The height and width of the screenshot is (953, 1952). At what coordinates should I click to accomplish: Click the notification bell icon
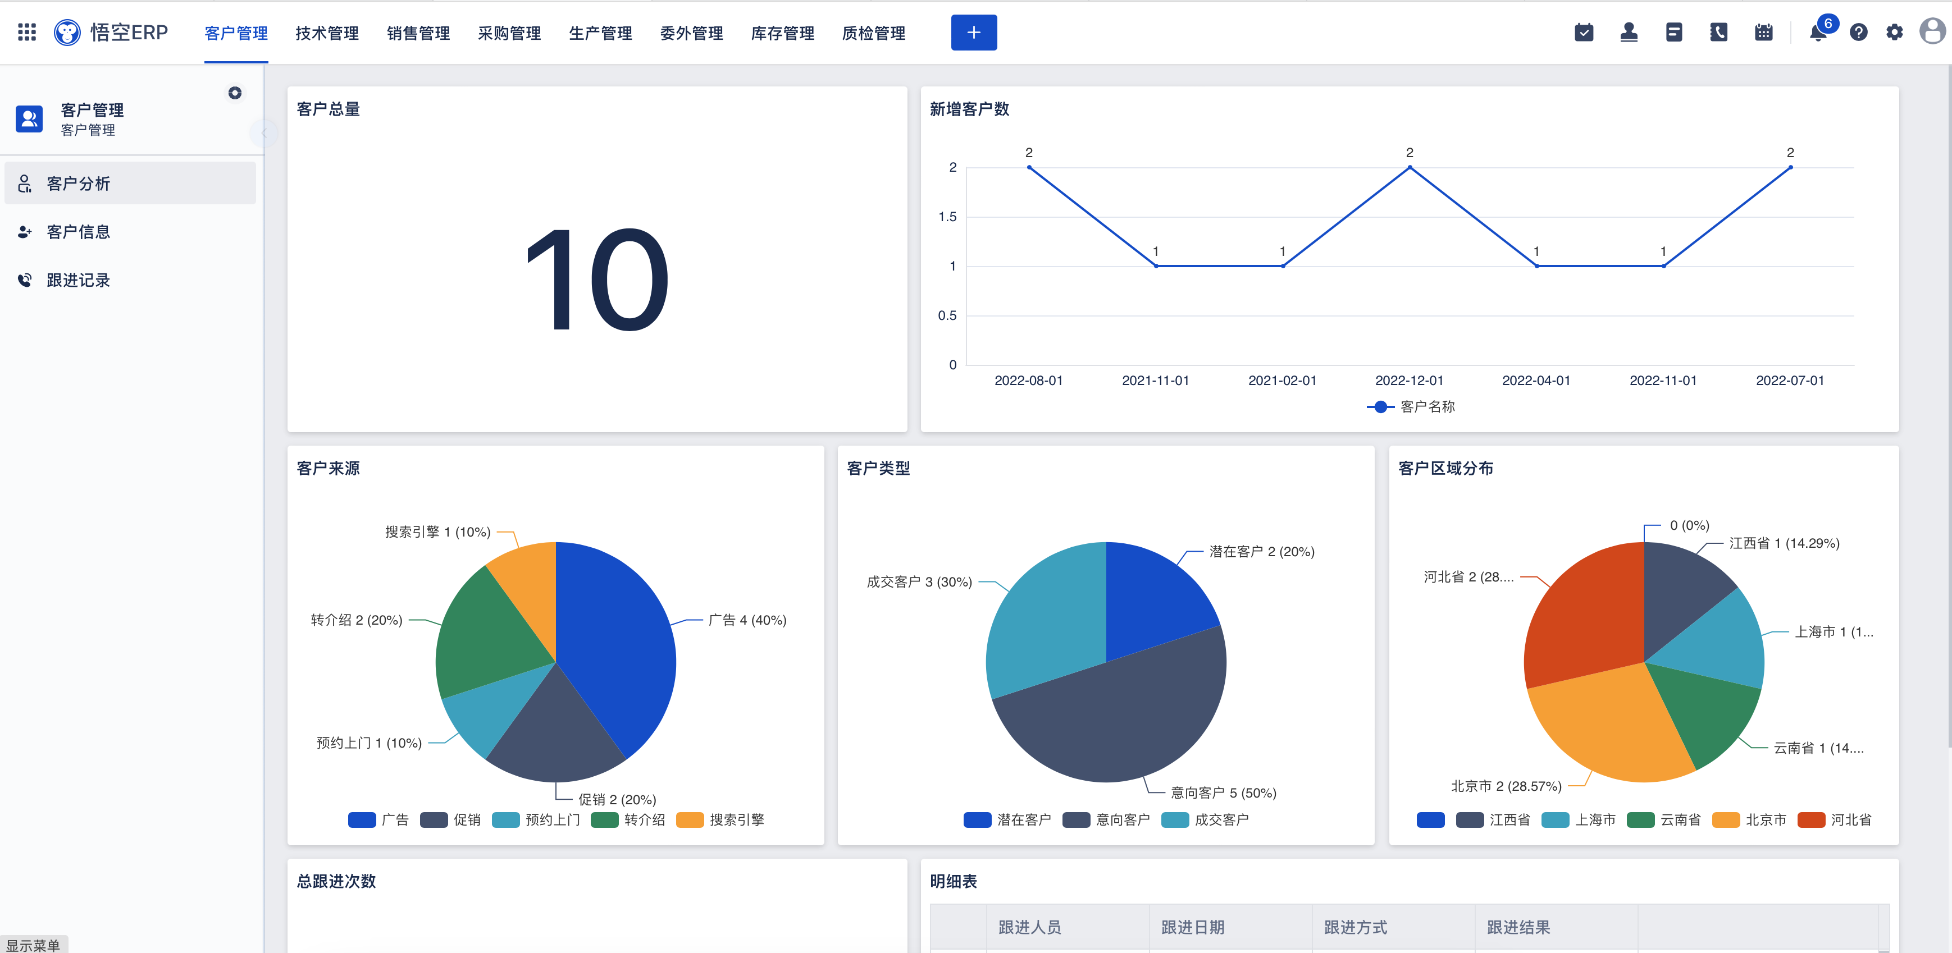pyautogui.click(x=1817, y=33)
